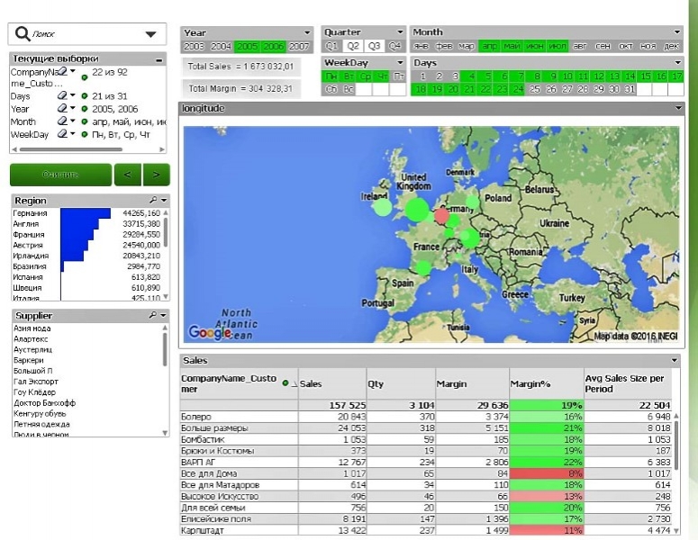
Task: Clear the WeekDay selection with eraser icon
Action: click(x=63, y=133)
